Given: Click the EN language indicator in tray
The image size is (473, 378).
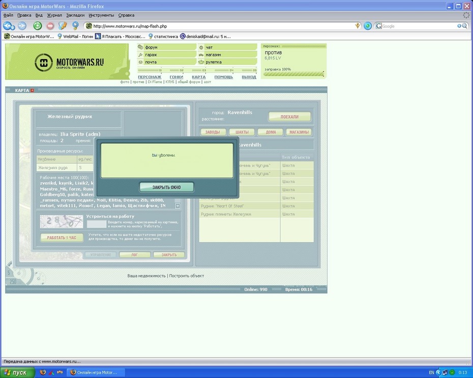Looking at the screenshot, I should [x=431, y=372].
